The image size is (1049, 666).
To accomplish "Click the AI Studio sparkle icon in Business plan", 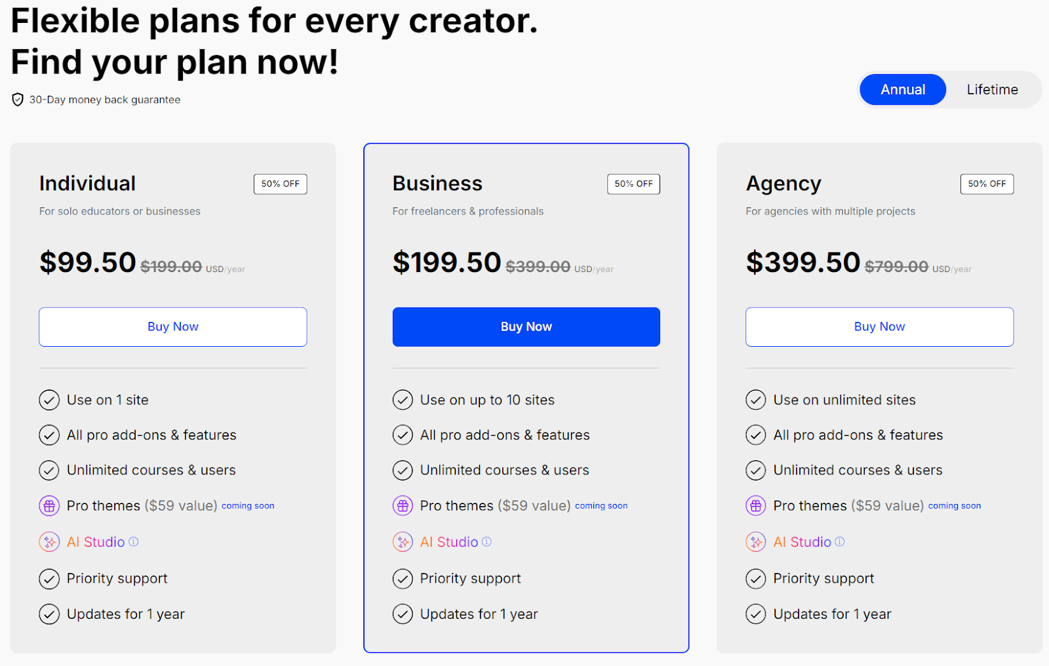I will (402, 541).
